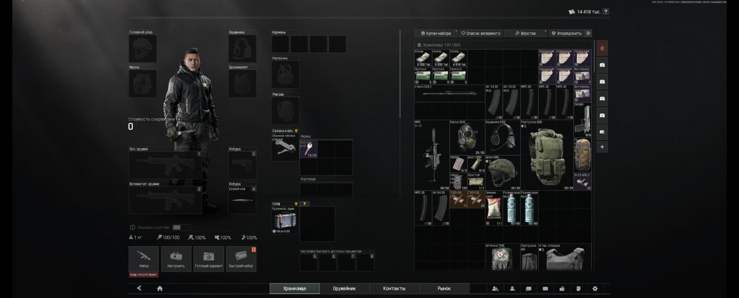Toggle the Показать костюм switch

coord(181,228)
